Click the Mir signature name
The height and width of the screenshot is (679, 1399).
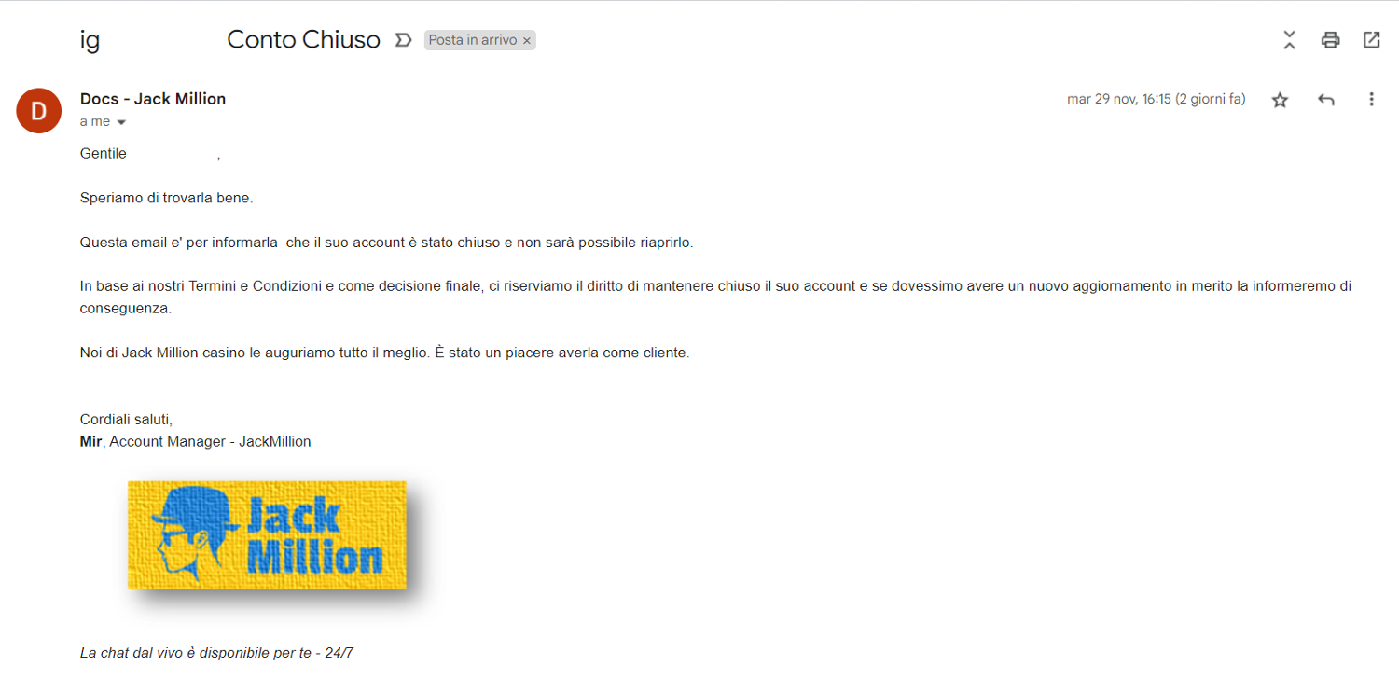coord(90,442)
